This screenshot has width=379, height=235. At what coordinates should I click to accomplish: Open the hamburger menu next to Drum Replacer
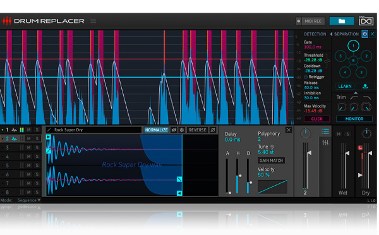point(93,21)
